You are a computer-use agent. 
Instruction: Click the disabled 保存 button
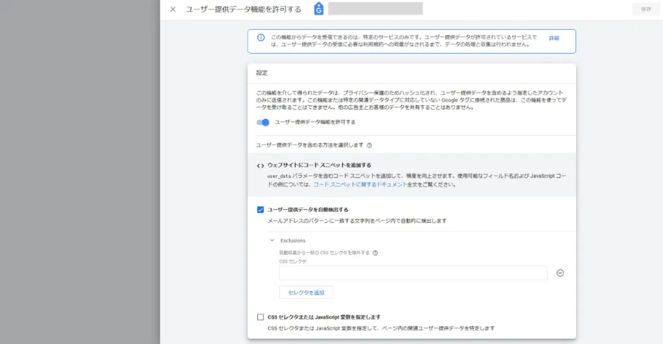point(646,9)
